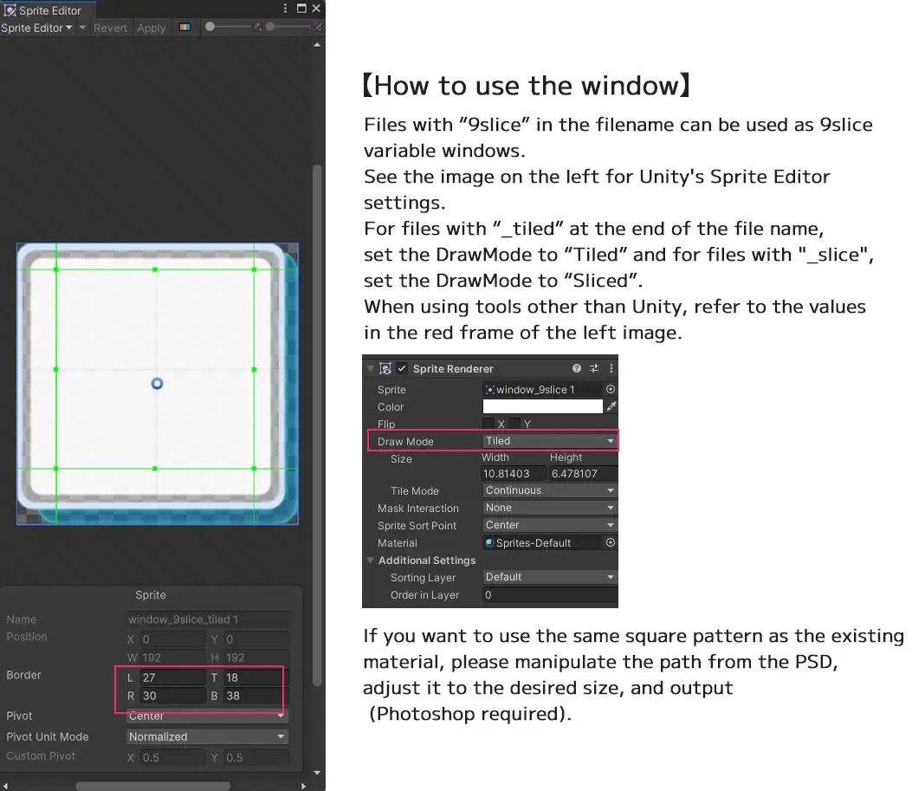Pick color with the eyedropper icon
The image size is (912, 791).
tap(611, 406)
